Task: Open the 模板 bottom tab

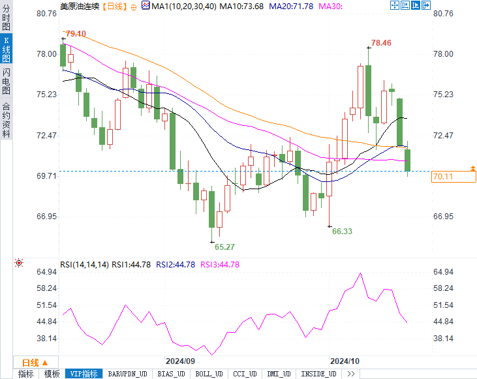Action: pos(52,374)
